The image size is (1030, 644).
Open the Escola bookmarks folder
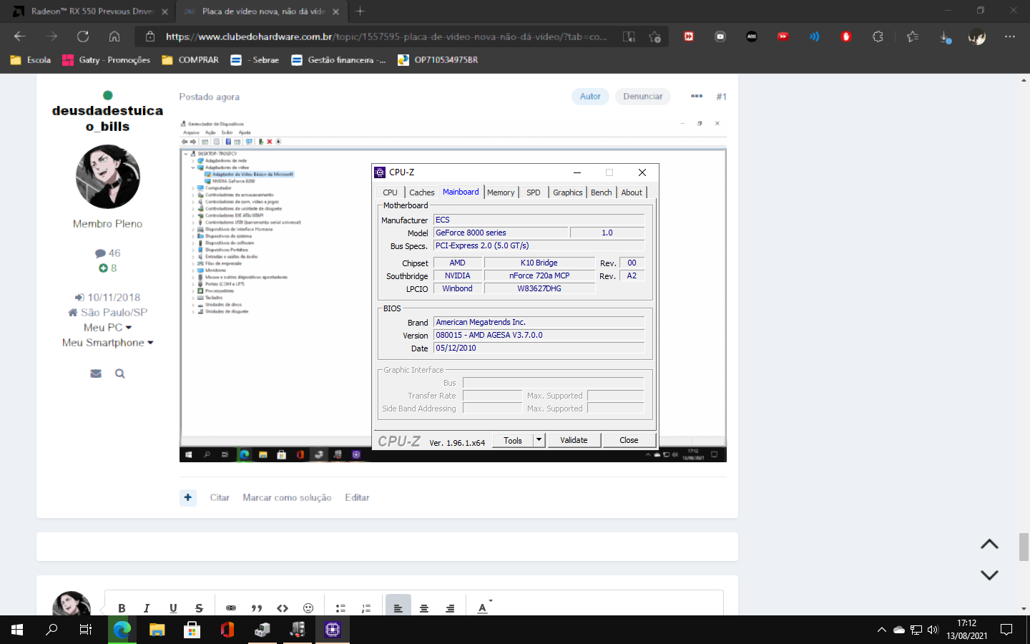31,60
